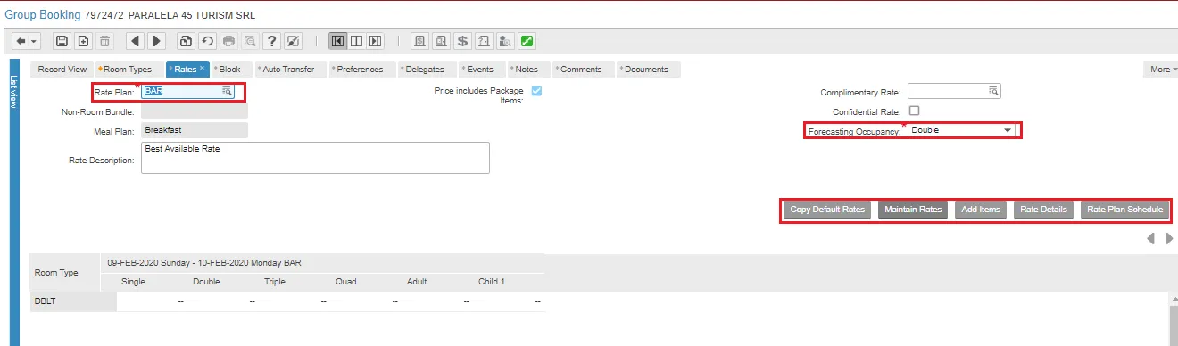
Task: Click the trash delete icon
Action: (x=105, y=41)
